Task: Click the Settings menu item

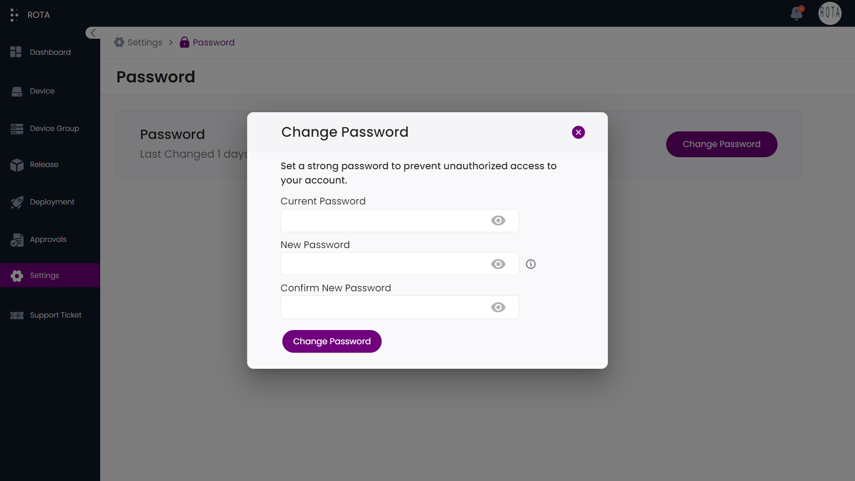Action: 50,275
